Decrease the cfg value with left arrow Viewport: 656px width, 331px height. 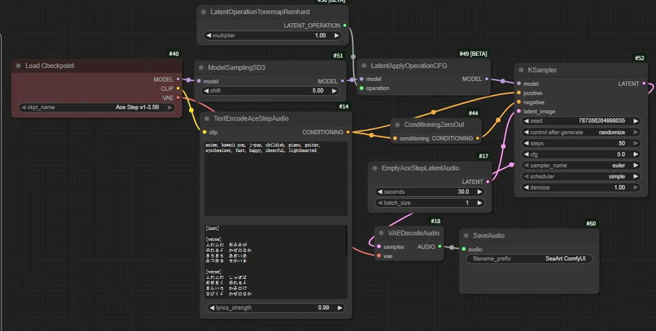pos(526,154)
